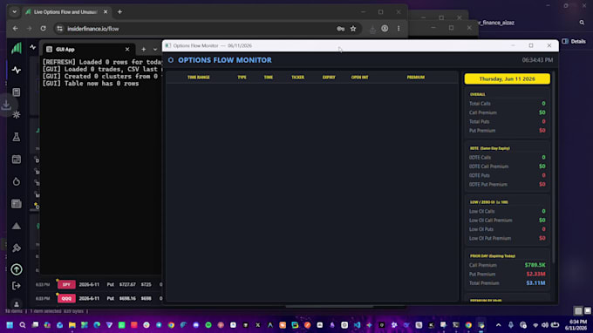Open File Explorer from the taskbar
The image size is (593, 333).
(72, 324)
